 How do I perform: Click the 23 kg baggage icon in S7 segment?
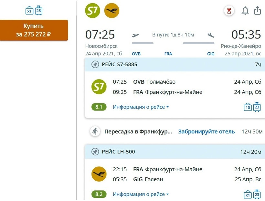(257, 107)
